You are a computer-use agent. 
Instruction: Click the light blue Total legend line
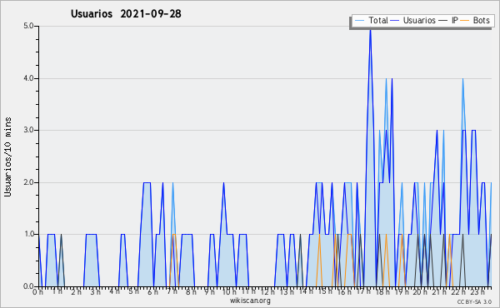pyautogui.click(x=359, y=21)
